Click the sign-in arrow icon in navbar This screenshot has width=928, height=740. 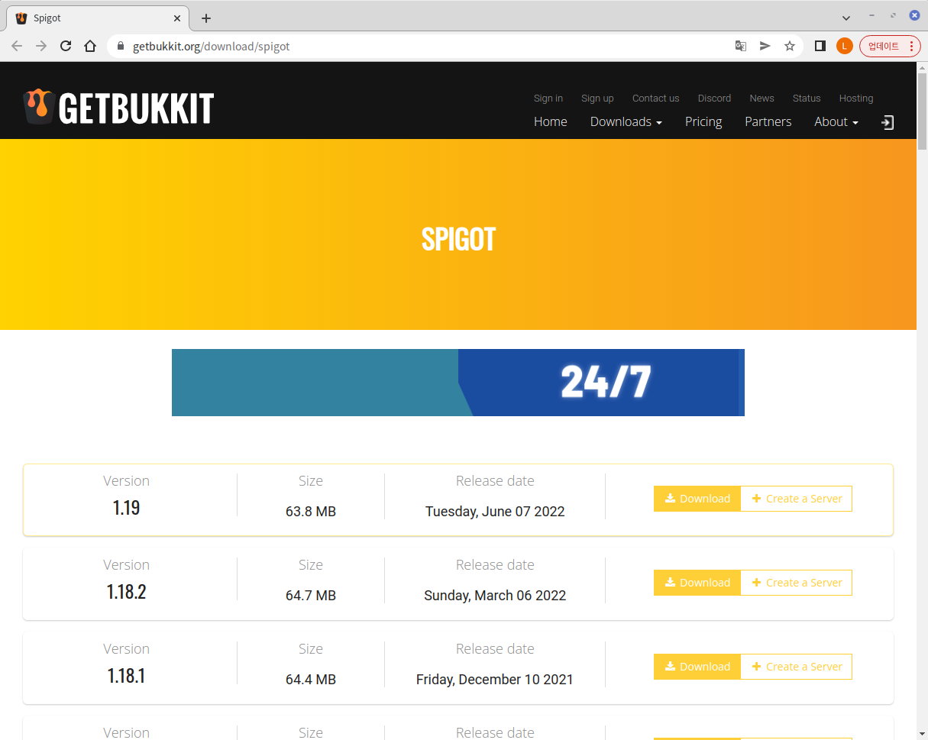888,122
